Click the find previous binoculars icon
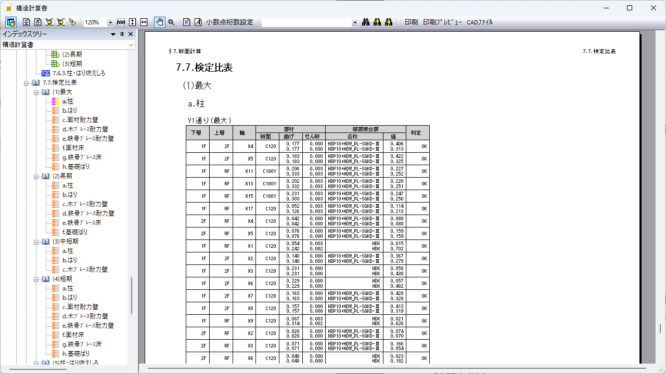The width and height of the screenshot is (666, 374). [377, 22]
